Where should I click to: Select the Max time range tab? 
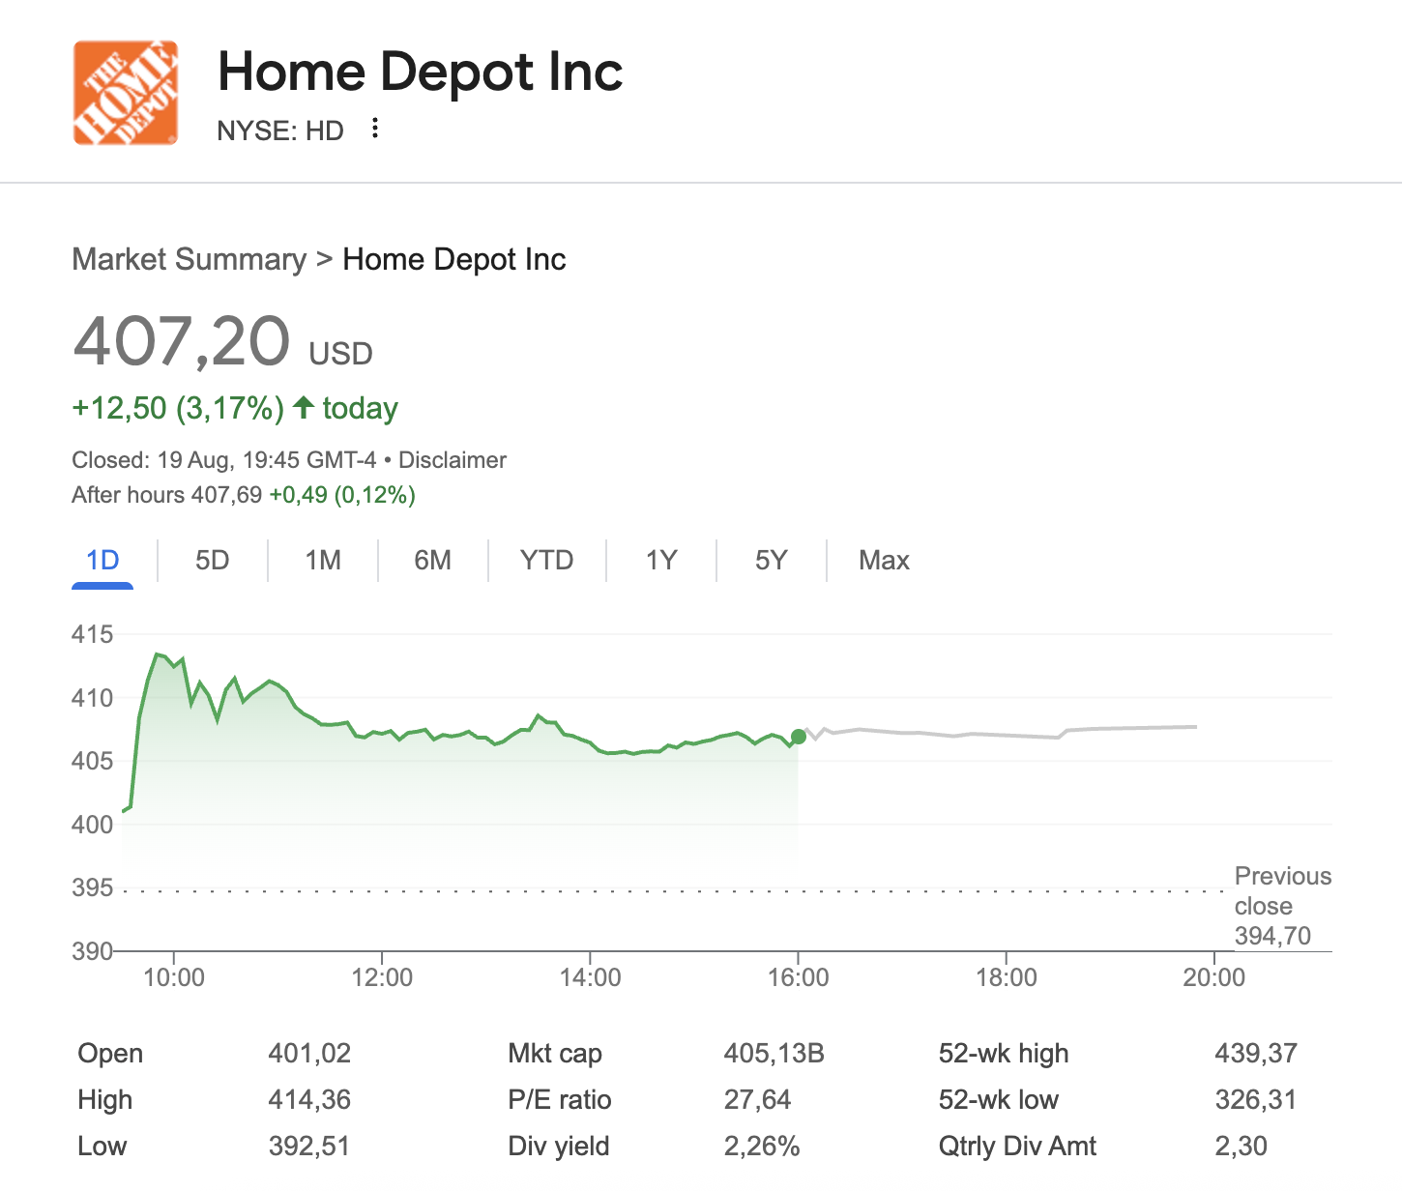click(x=884, y=561)
